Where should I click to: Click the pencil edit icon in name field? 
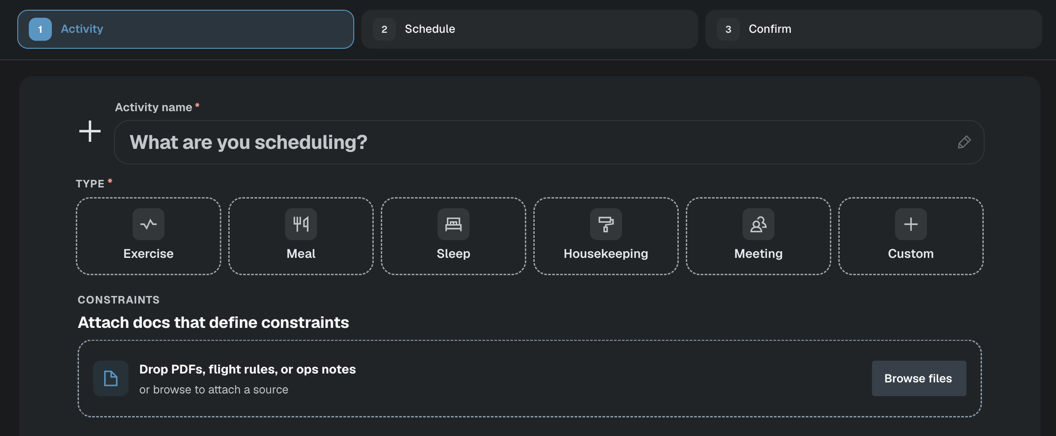pos(964,142)
